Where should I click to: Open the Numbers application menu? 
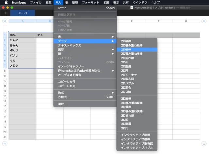pyautogui.click(x=19, y=2)
